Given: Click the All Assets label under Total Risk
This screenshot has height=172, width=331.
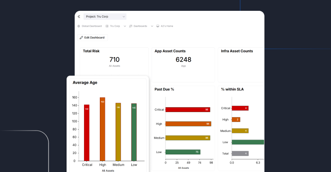Looking at the screenshot, I should point(114,66).
